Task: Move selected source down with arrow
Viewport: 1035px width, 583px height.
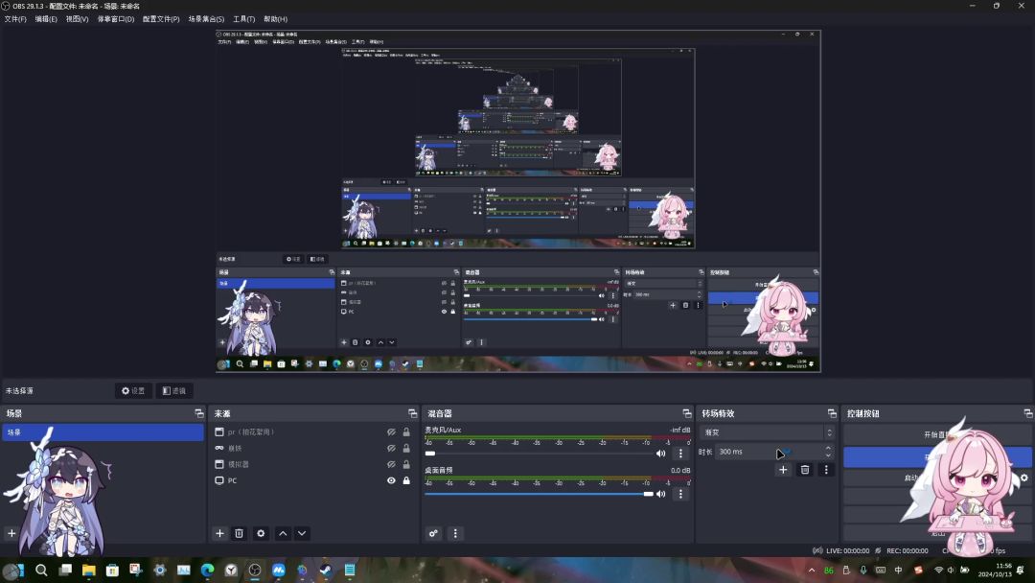Action: (302, 533)
